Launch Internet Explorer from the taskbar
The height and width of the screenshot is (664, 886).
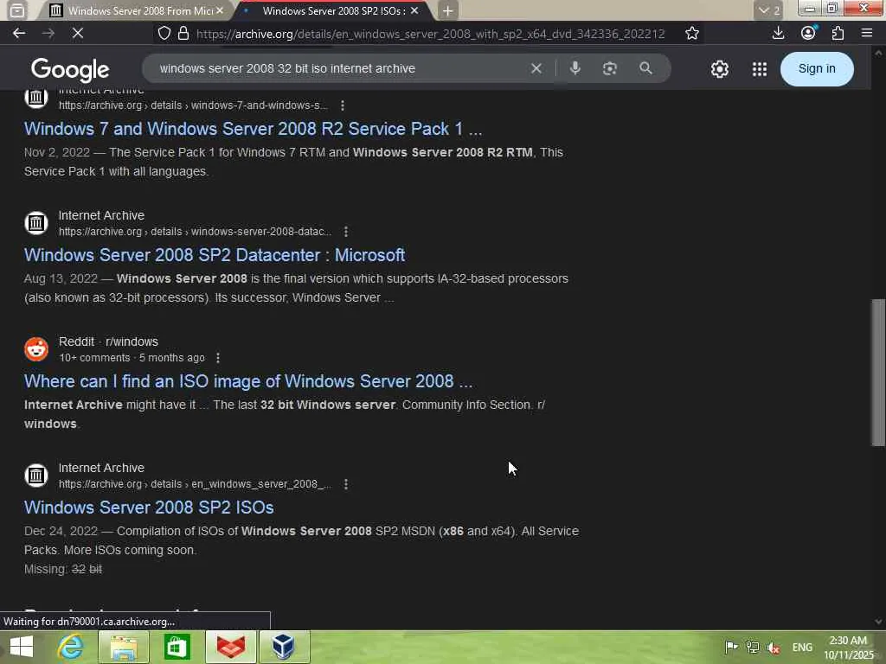click(x=71, y=647)
